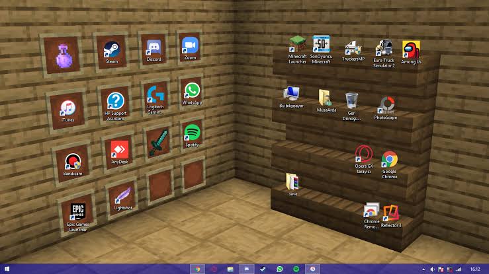Viewport: 489px width, 274px height.
Task: Show hidden system tray icons
Action: [423, 269]
